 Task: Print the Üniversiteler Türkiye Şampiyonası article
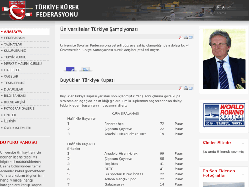[186, 37]
